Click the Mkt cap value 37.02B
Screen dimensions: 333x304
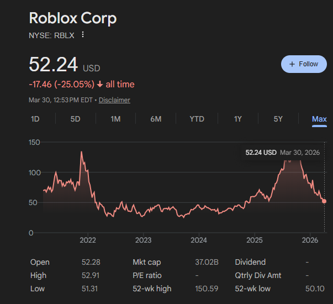pos(207,262)
